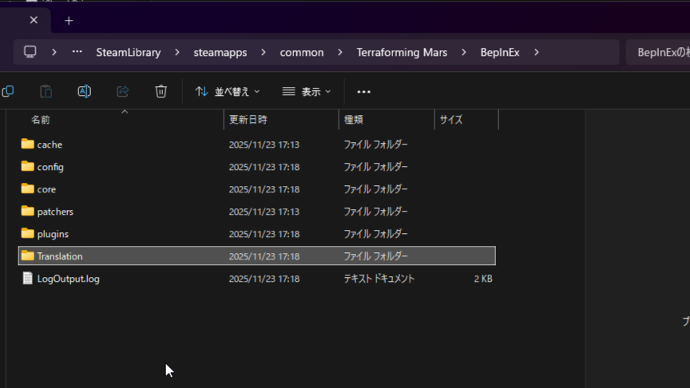This screenshot has height=388, width=690.
Task: Click the BepInEx search box
Action: coord(657,52)
